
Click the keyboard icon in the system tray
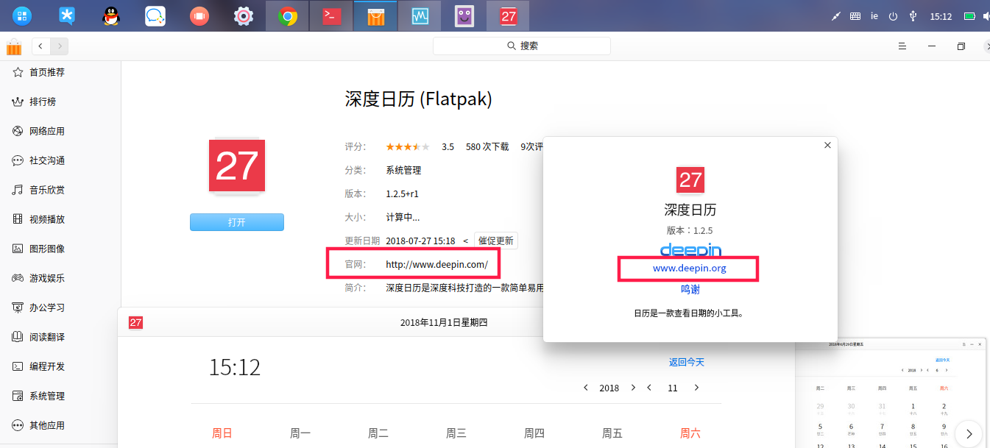click(x=855, y=15)
